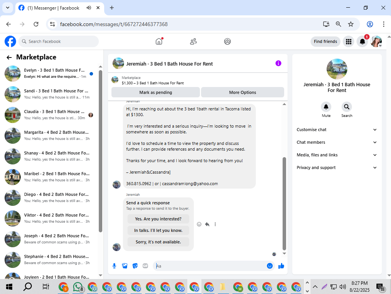Attach a photo or file icon
391x294 pixels.
[125, 266]
